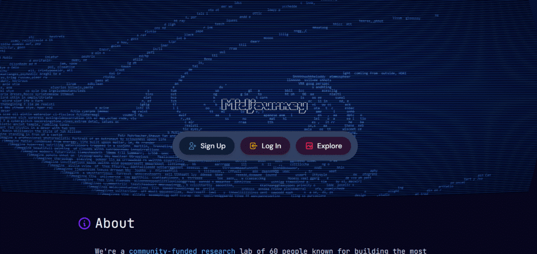This screenshot has width=537, height=254.
Task: Click the gap between Log In and Explore
Action: click(293, 146)
